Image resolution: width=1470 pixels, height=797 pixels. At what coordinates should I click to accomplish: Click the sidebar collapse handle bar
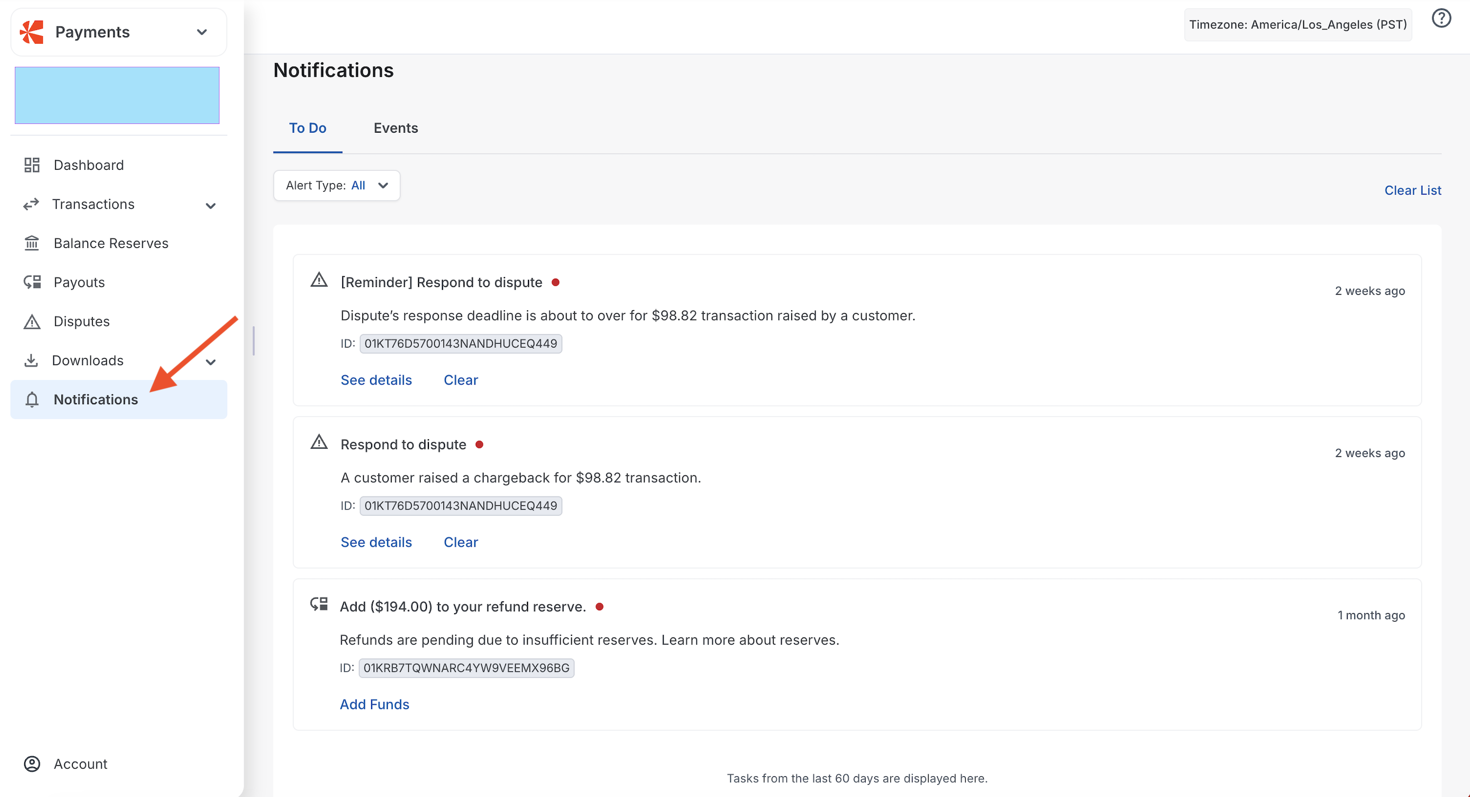point(254,341)
